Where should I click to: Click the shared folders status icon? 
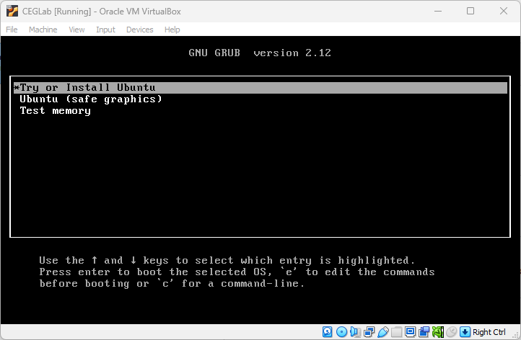pyautogui.click(x=396, y=331)
